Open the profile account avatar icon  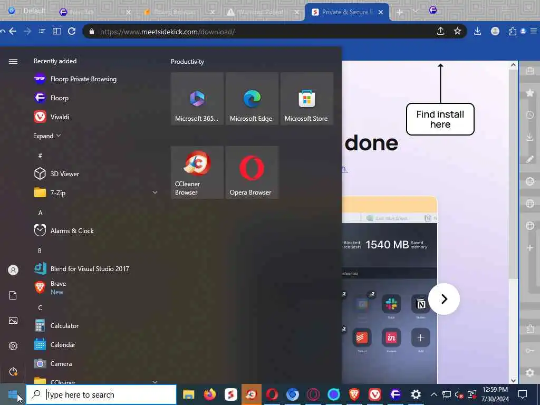click(495, 31)
